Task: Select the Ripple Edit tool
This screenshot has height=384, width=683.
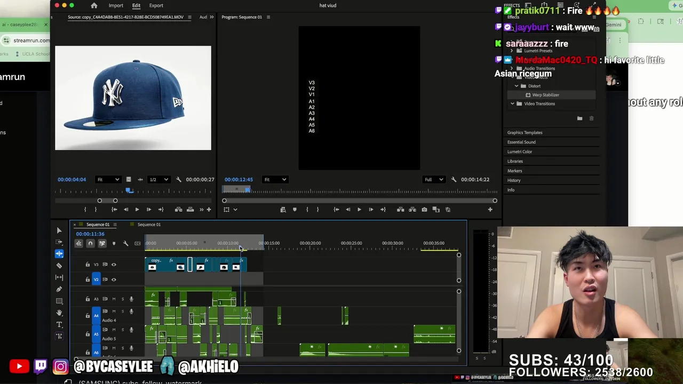Action: point(59,254)
